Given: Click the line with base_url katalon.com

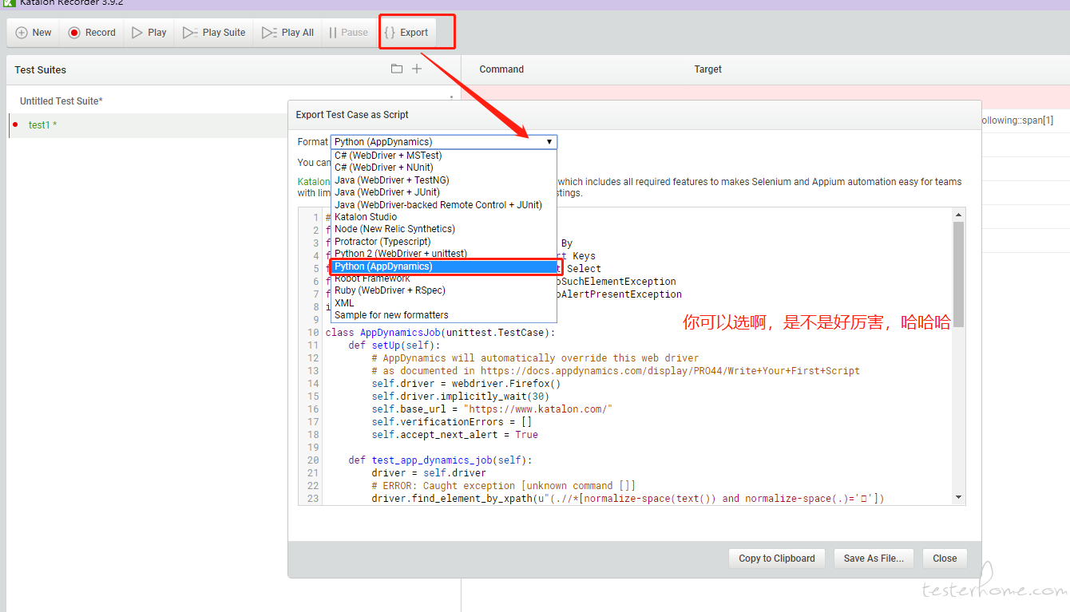Looking at the screenshot, I should pyautogui.click(x=492, y=409).
